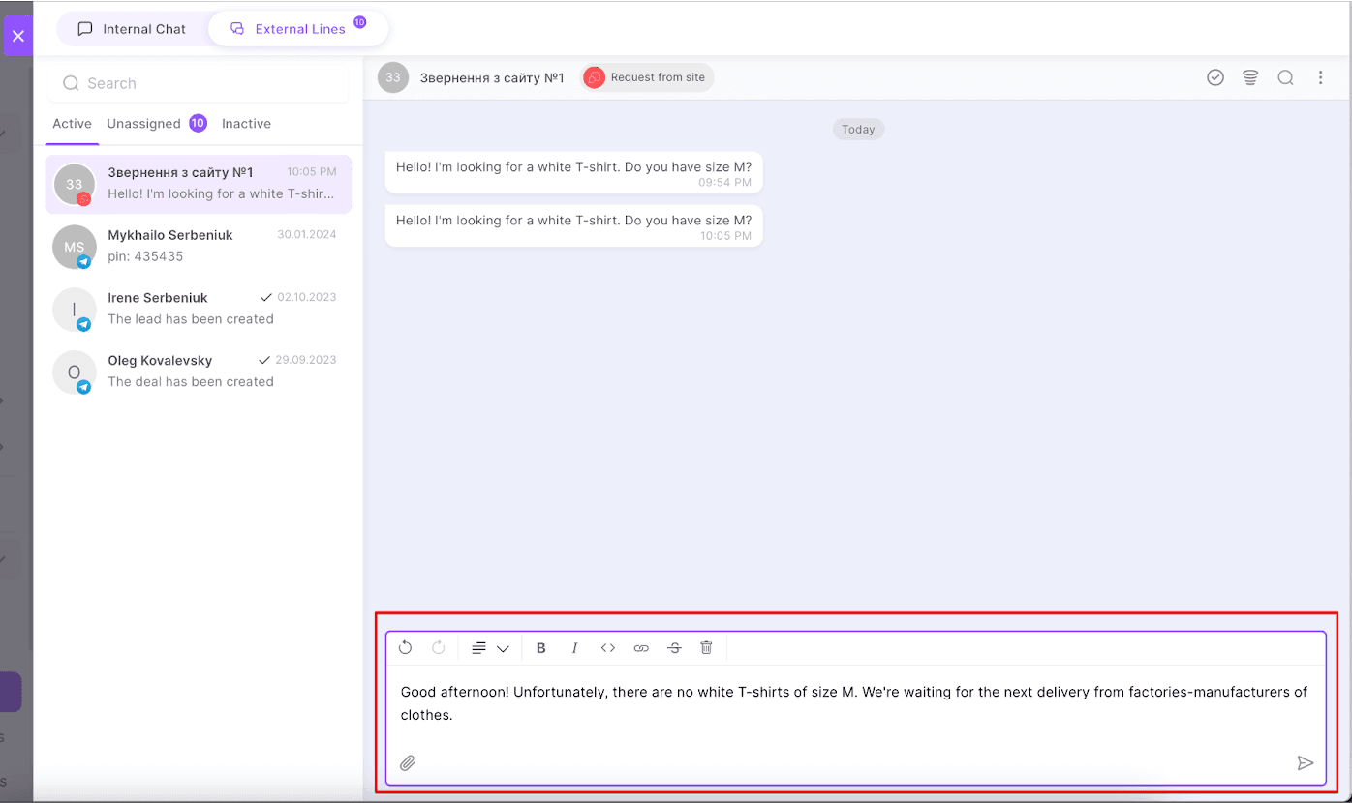Open the three-dot more options menu
This screenshot has height=803, width=1352.
tap(1320, 77)
